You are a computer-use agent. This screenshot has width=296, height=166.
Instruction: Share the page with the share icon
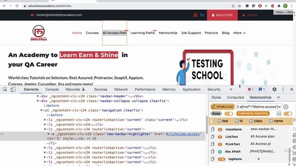(233, 6)
